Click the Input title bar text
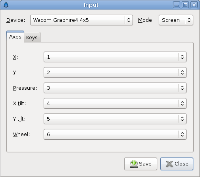The image size is (200, 177). (x=91, y=5)
